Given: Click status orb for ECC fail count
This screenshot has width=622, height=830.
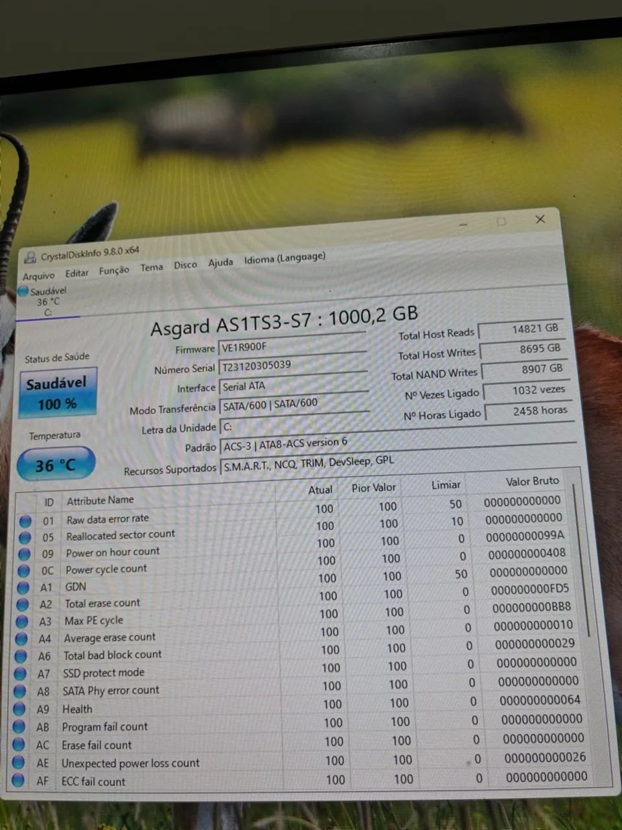Looking at the screenshot, I should (18, 781).
